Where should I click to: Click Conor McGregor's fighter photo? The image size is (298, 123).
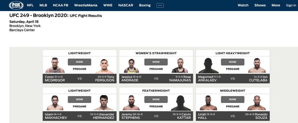pos(55,65)
